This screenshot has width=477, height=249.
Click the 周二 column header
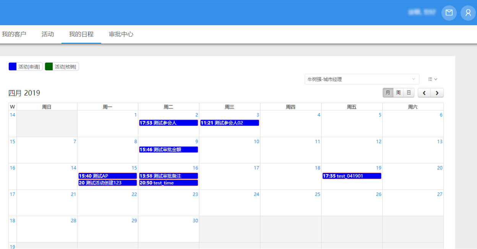169,107
